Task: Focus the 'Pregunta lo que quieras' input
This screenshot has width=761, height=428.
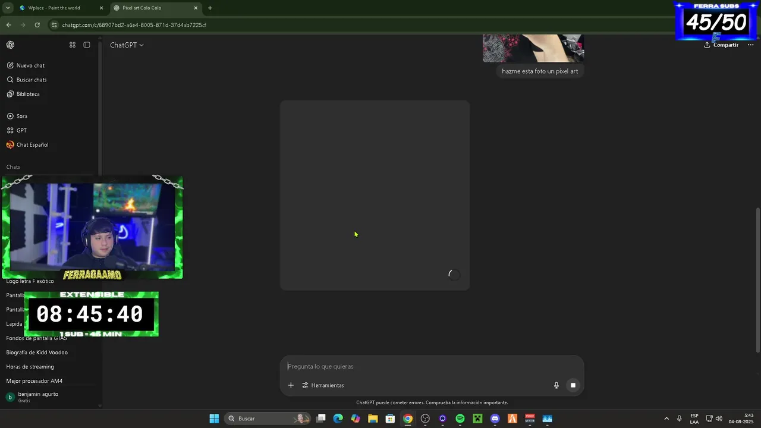Action: pyautogui.click(x=432, y=366)
